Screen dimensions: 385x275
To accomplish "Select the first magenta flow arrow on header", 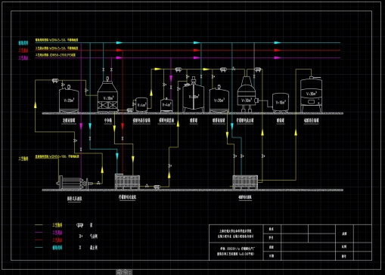I will tap(120, 57).
